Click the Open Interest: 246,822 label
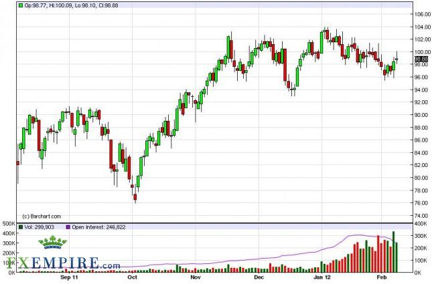This screenshot has height=284, width=432. (98, 227)
